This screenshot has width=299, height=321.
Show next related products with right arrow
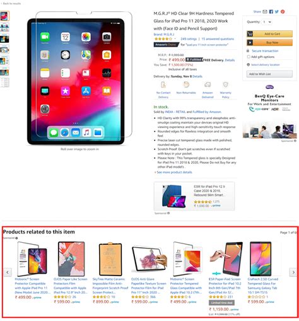[293, 272]
